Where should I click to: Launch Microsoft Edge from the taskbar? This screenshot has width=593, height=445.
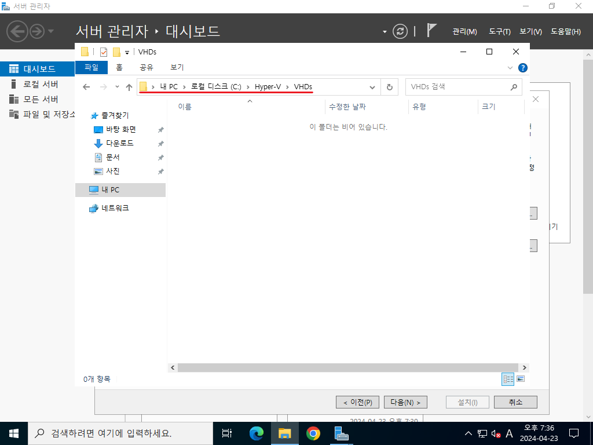(257, 433)
